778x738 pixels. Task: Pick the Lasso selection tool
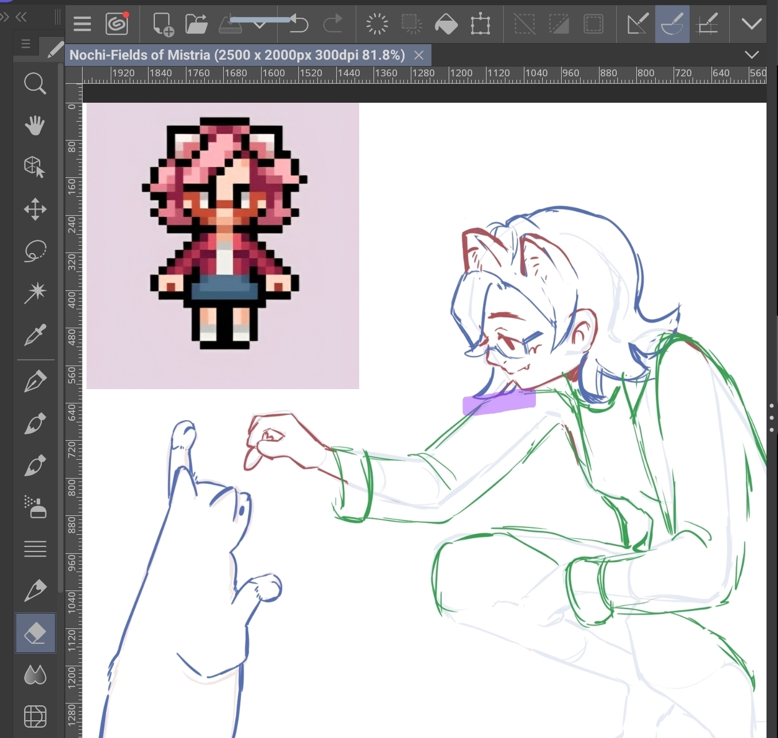(35, 251)
